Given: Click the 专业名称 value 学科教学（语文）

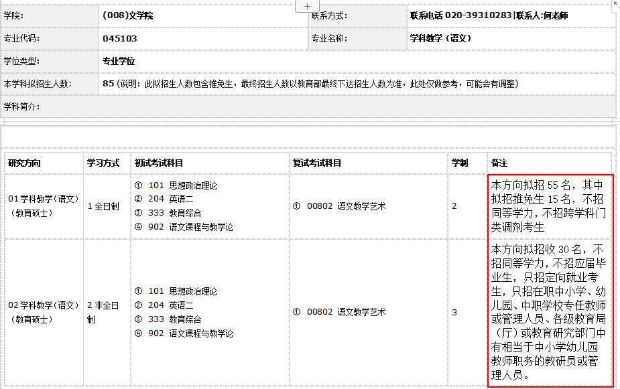Looking at the screenshot, I should coord(440,38).
